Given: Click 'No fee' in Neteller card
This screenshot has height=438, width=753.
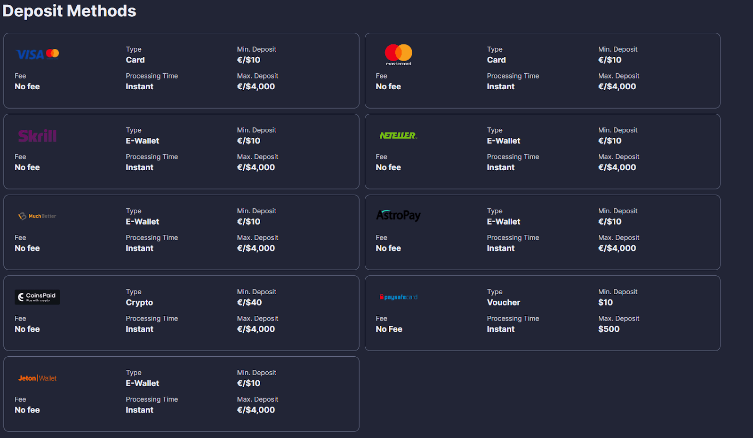Looking at the screenshot, I should [x=388, y=167].
